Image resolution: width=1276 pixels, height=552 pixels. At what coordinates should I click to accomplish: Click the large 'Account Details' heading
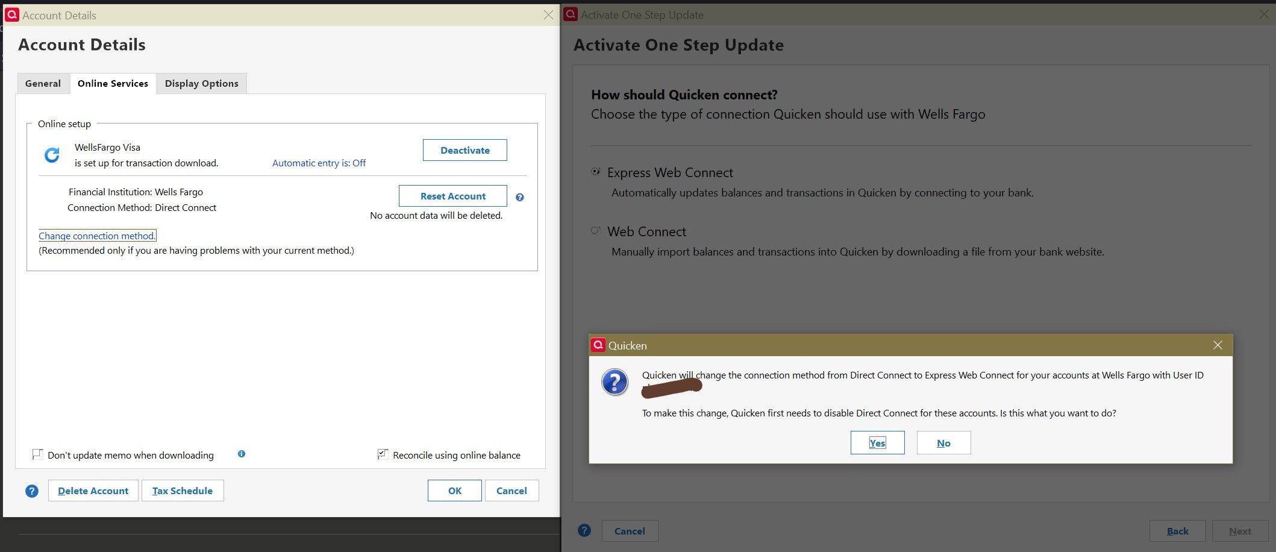(x=82, y=45)
